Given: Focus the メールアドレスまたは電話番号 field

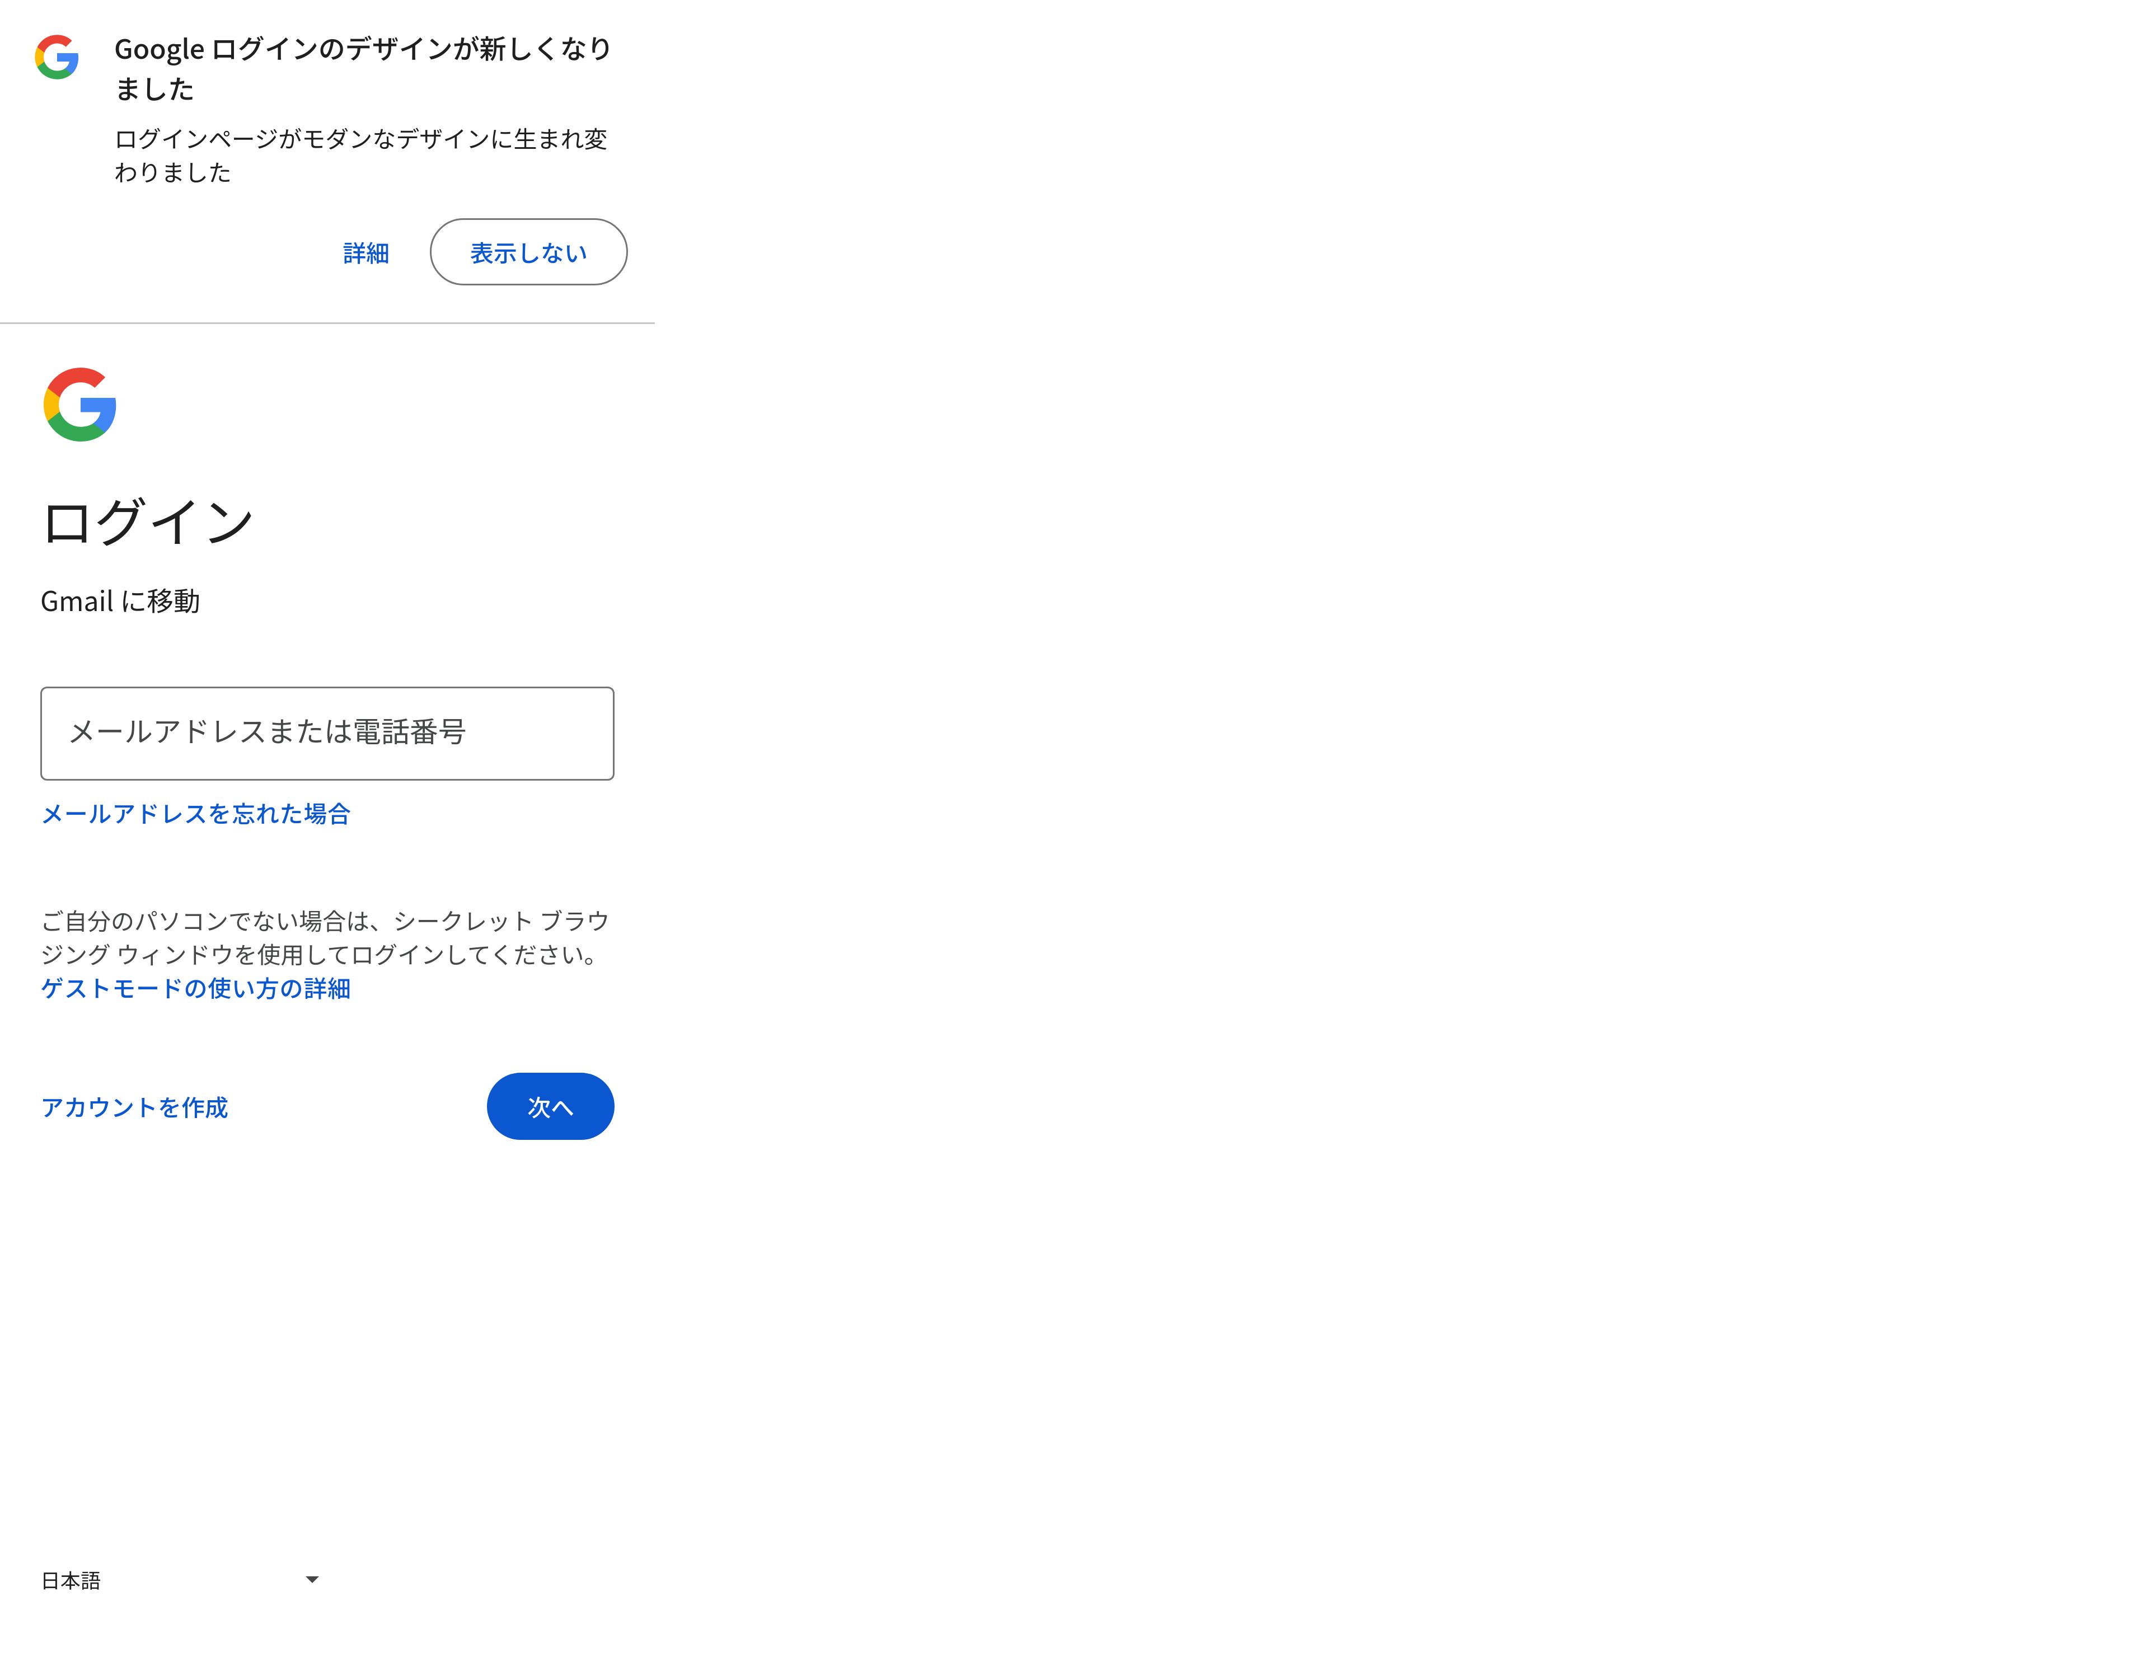Looking at the screenshot, I should click(327, 732).
